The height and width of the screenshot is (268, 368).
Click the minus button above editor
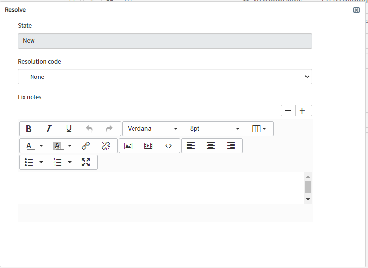288,111
